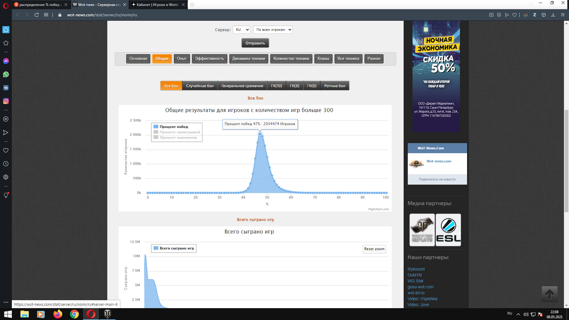Open the server RU dropdown
This screenshot has height=320, width=569.
pyautogui.click(x=242, y=29)
